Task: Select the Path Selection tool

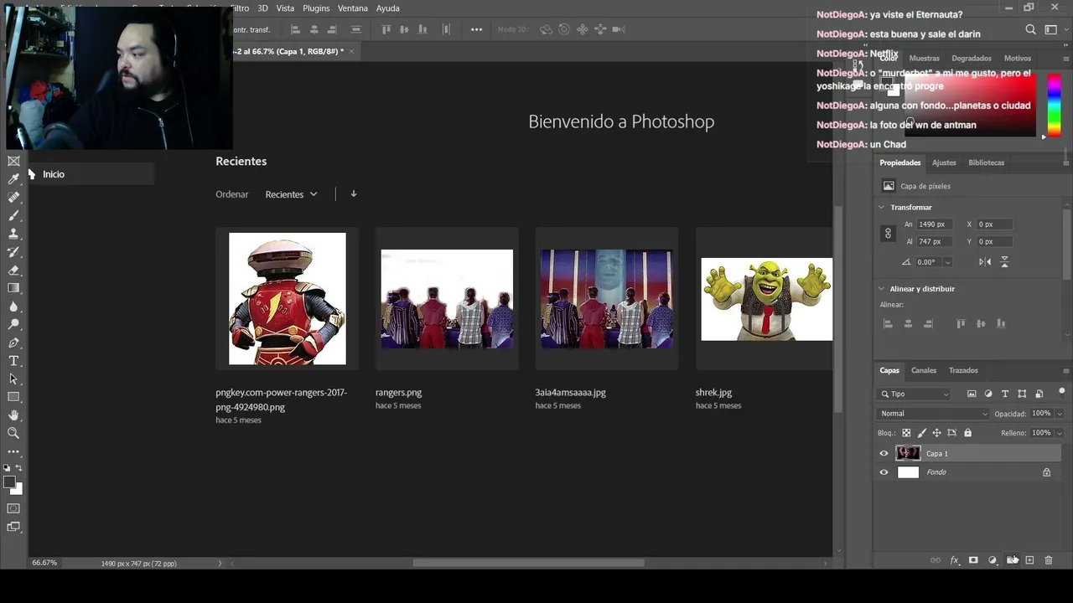Action: pos(13,379)
